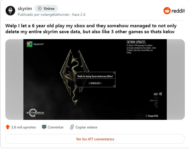Open the Reddit logo icon
This screenshot has width=189, height=151.
pos(167,11)
